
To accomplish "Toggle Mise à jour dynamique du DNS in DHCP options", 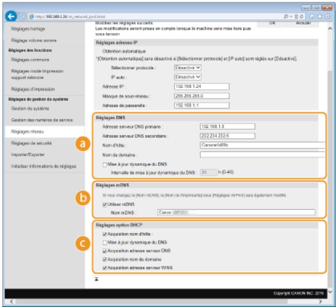I will [105, 242].
